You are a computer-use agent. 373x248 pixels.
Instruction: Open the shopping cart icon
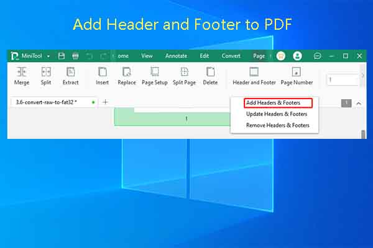point(281,56)
